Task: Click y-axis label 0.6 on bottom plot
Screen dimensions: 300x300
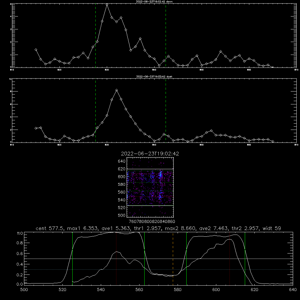Action: tap(20, 254)
